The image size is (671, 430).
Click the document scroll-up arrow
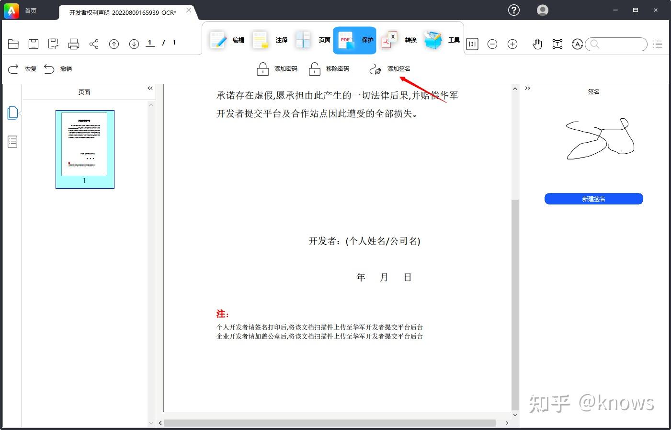[x=515, y=89]
